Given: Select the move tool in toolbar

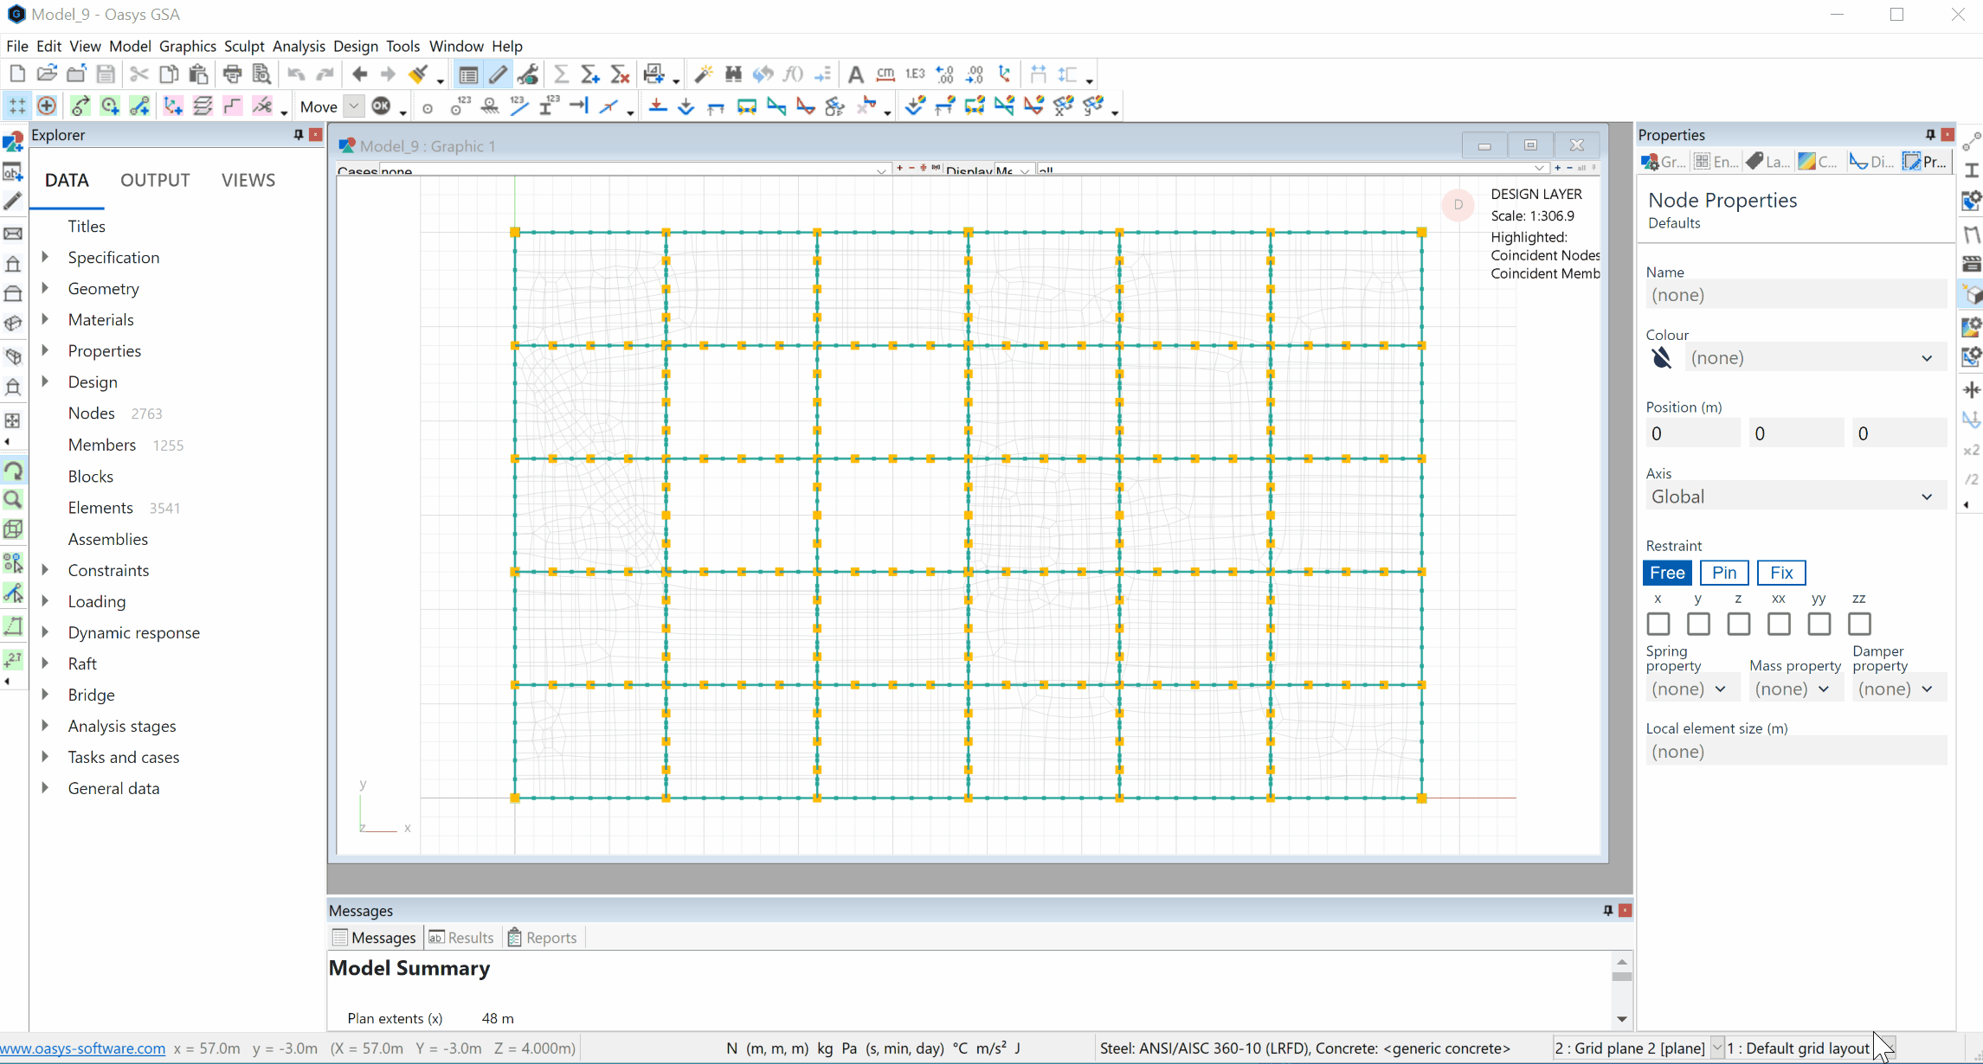Looking at the screenshot, I should click(320, 106).
